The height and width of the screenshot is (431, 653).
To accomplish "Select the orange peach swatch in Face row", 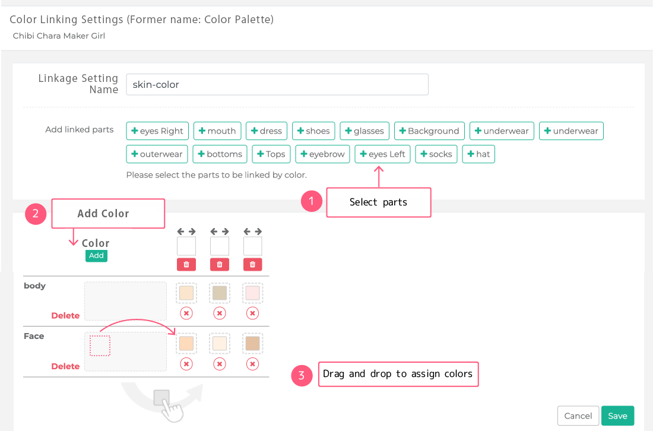I will point(186,344).
